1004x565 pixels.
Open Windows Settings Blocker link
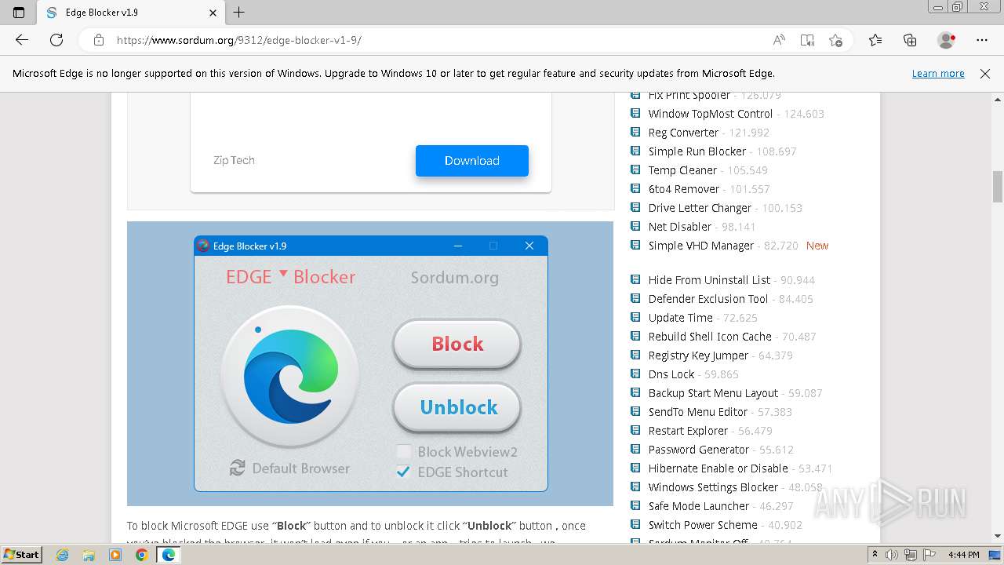[713, 487]
